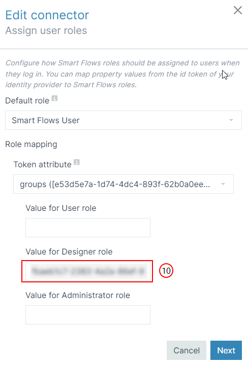Image resolution: width=248 pixels, height=365 pixels.
Task: Close the Edit connector dialog
Action: pos(238,10)
